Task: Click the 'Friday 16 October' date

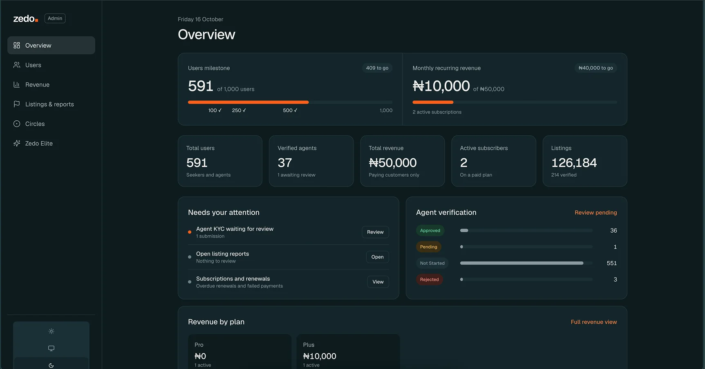Action: [x=200, y=19]
